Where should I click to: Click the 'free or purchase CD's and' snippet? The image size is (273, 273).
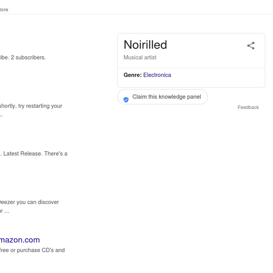tap(32, 250)
